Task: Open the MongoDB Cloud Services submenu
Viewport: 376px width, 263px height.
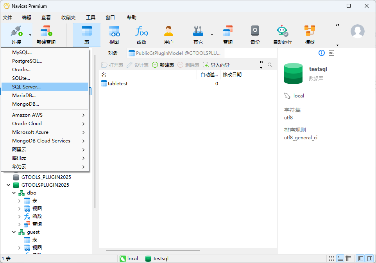Action: [x=45, y=141]
